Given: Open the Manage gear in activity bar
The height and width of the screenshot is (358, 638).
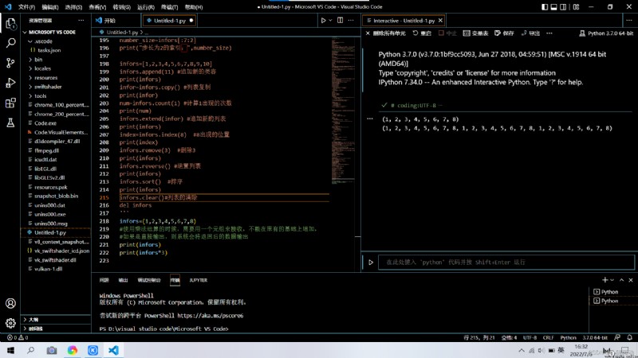Looking at the screenshot, I should click(10, 323).
